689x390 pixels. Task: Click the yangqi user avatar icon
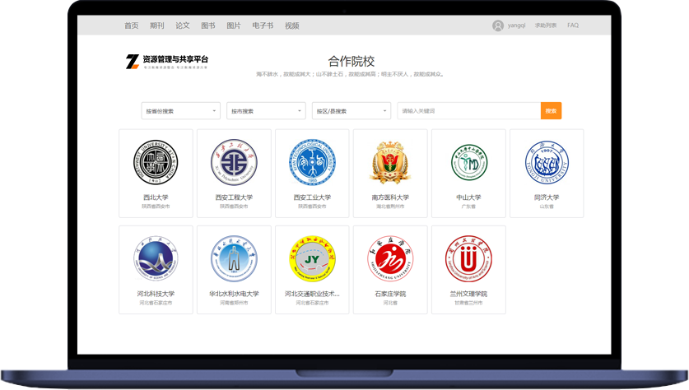tap(498, 26)
